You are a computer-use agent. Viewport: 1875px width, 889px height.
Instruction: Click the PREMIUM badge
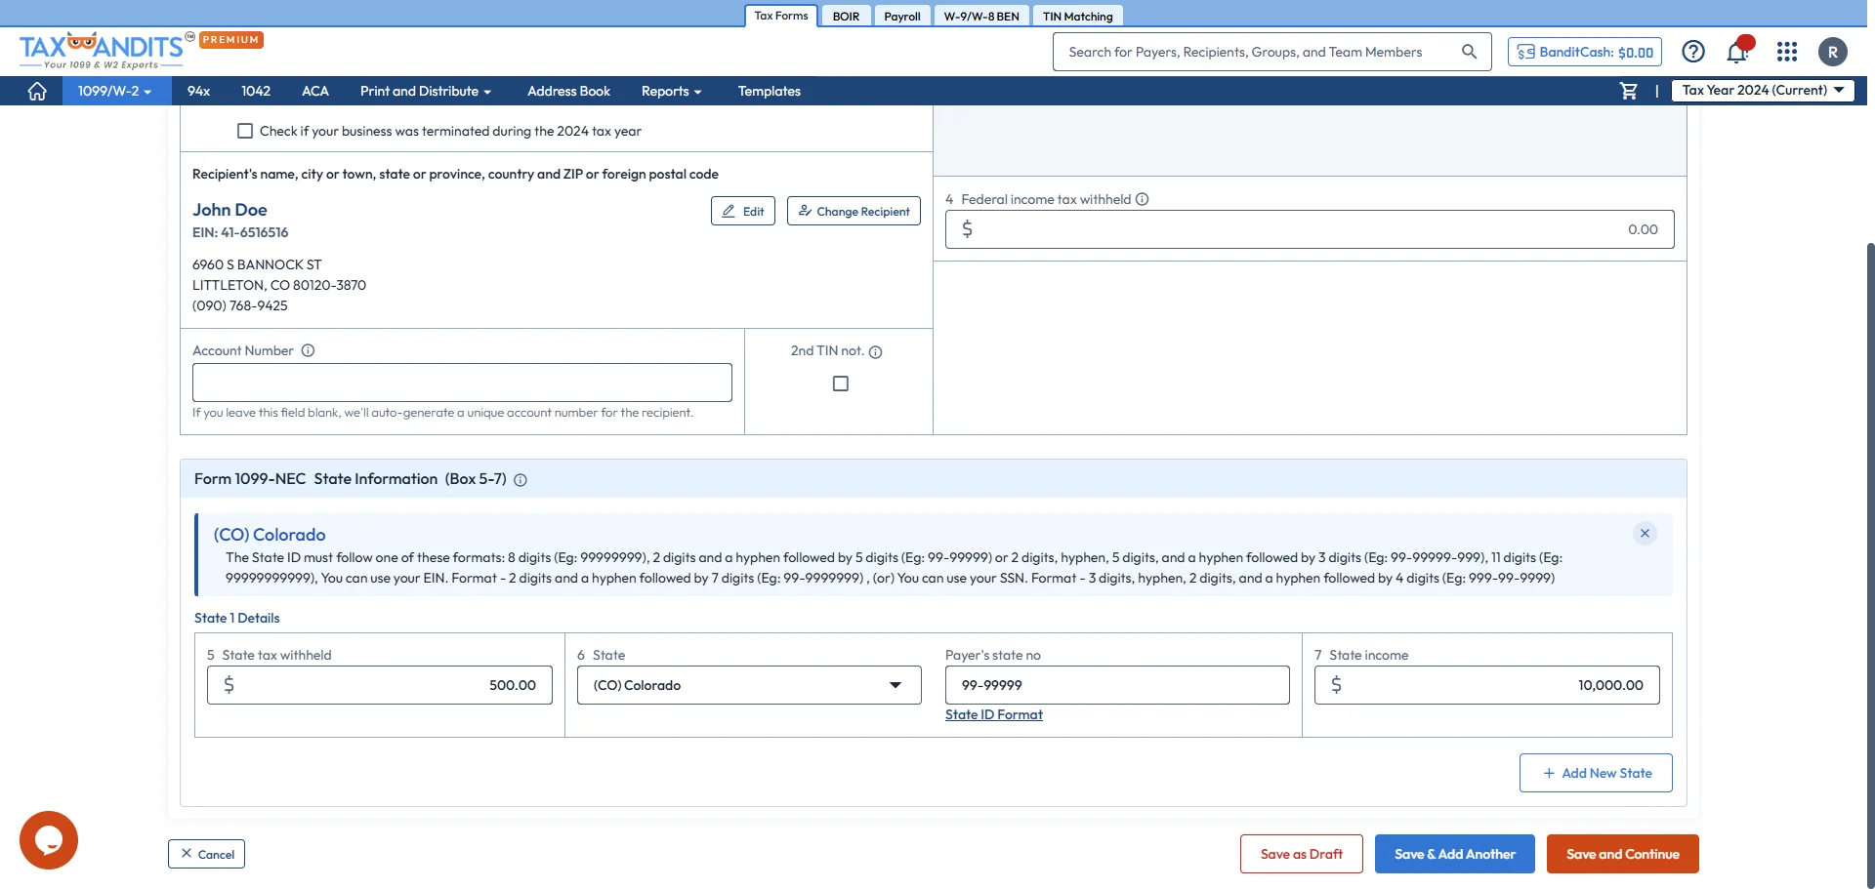pos(231,40)
